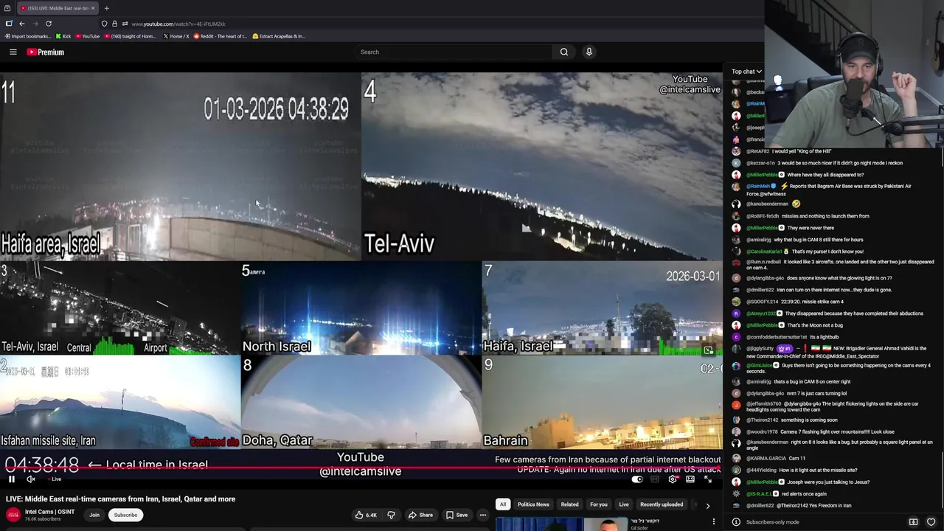Reload the current page
This screenshot has height=531, width=944.
49,24
